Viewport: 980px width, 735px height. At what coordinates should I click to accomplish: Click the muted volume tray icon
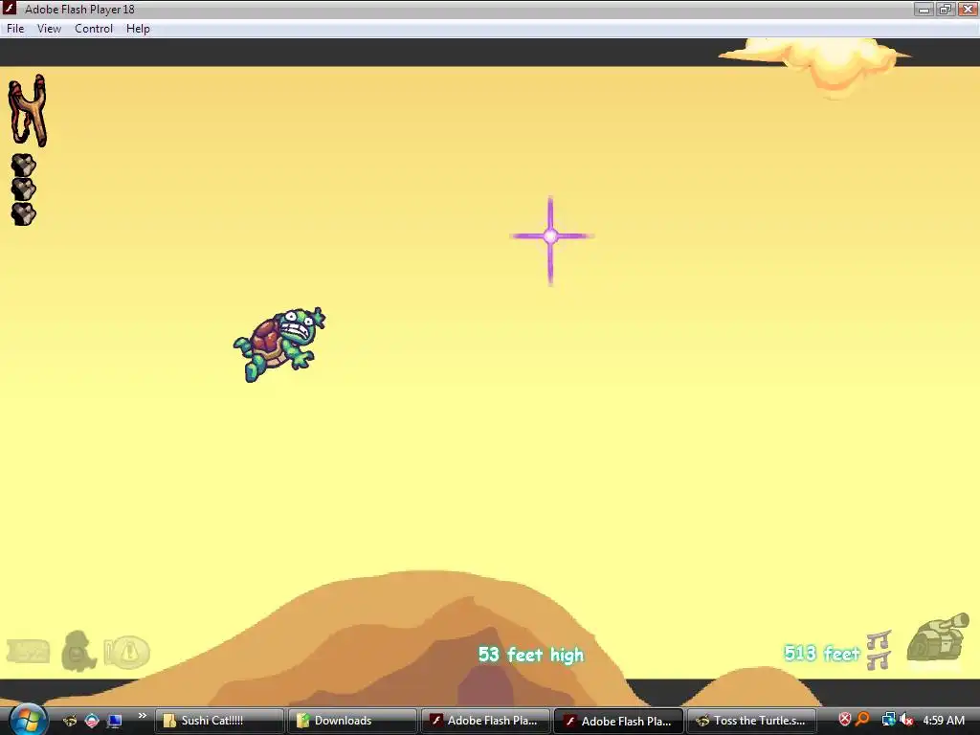pos(906,720)
